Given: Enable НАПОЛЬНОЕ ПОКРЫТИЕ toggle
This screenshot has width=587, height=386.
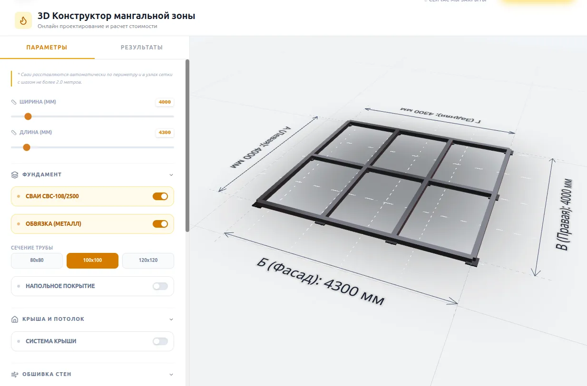Looking at the screenshot, I should point(160,286).
